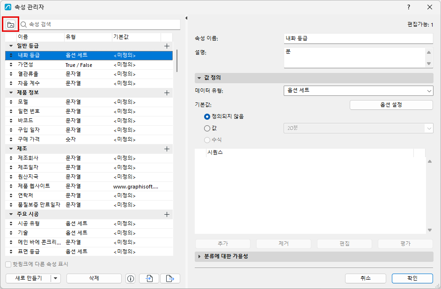Click the 유형 column header
Image resolution: width=441 pixels, height=289 pixels.
click(88, 37)
